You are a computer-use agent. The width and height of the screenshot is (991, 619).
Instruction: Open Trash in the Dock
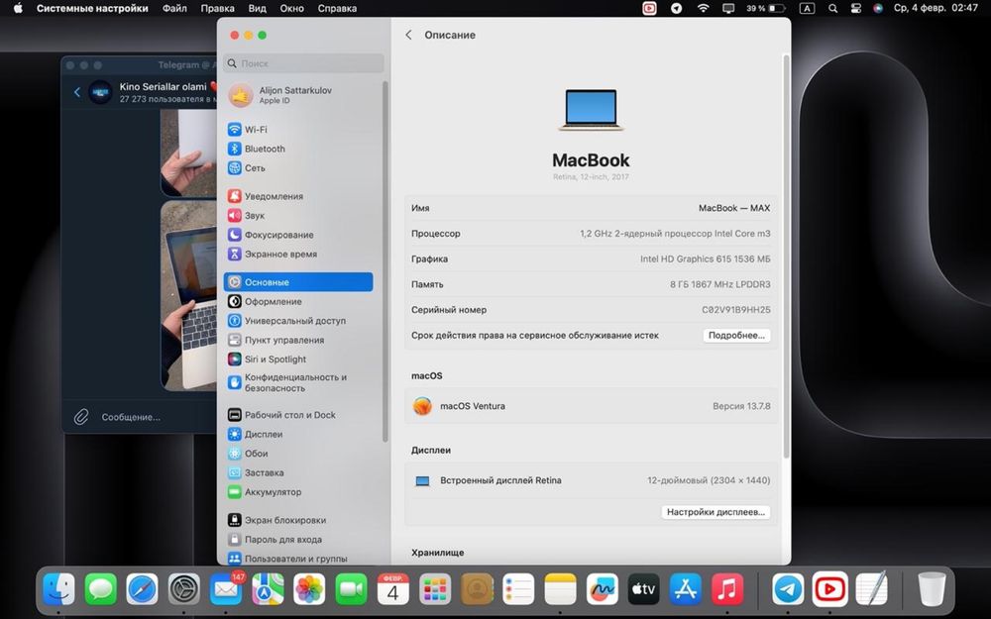point(932,590)
